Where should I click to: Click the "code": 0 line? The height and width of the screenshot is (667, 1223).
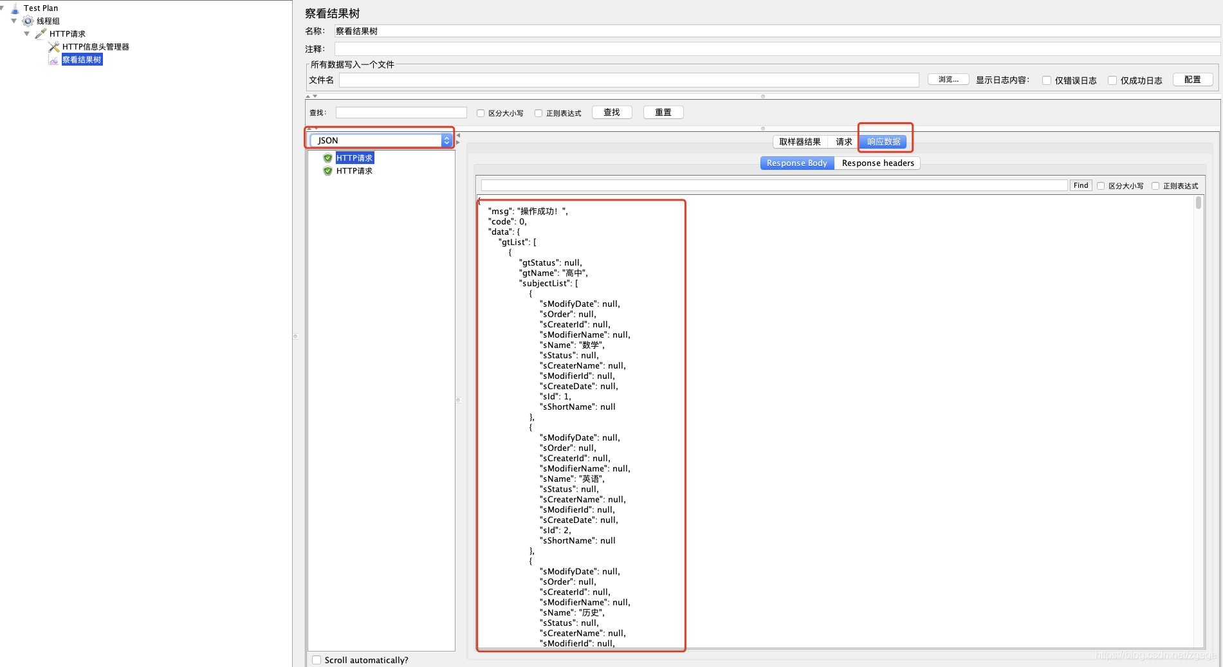coord(507,222)
